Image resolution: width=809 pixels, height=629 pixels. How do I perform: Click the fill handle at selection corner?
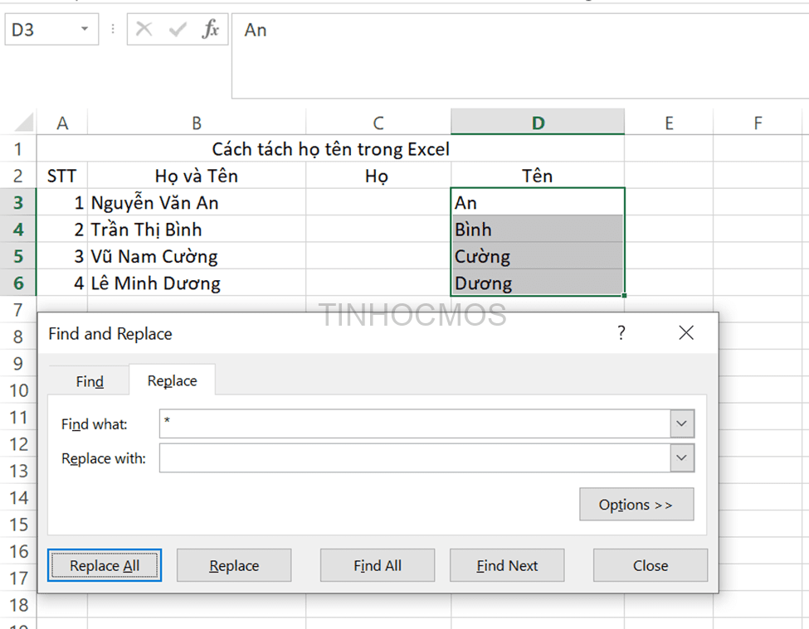point(624,296)
